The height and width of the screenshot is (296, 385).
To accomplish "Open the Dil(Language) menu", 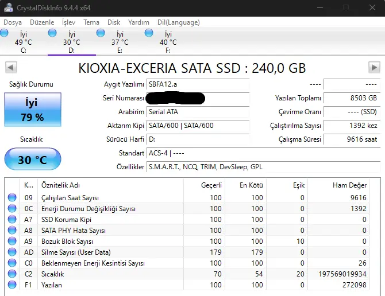I will pyautogui.click(x=179, y=22).
